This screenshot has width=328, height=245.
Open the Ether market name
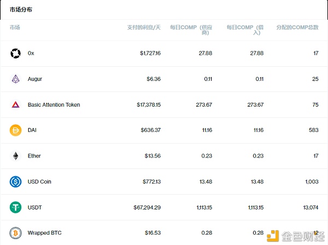34,156
